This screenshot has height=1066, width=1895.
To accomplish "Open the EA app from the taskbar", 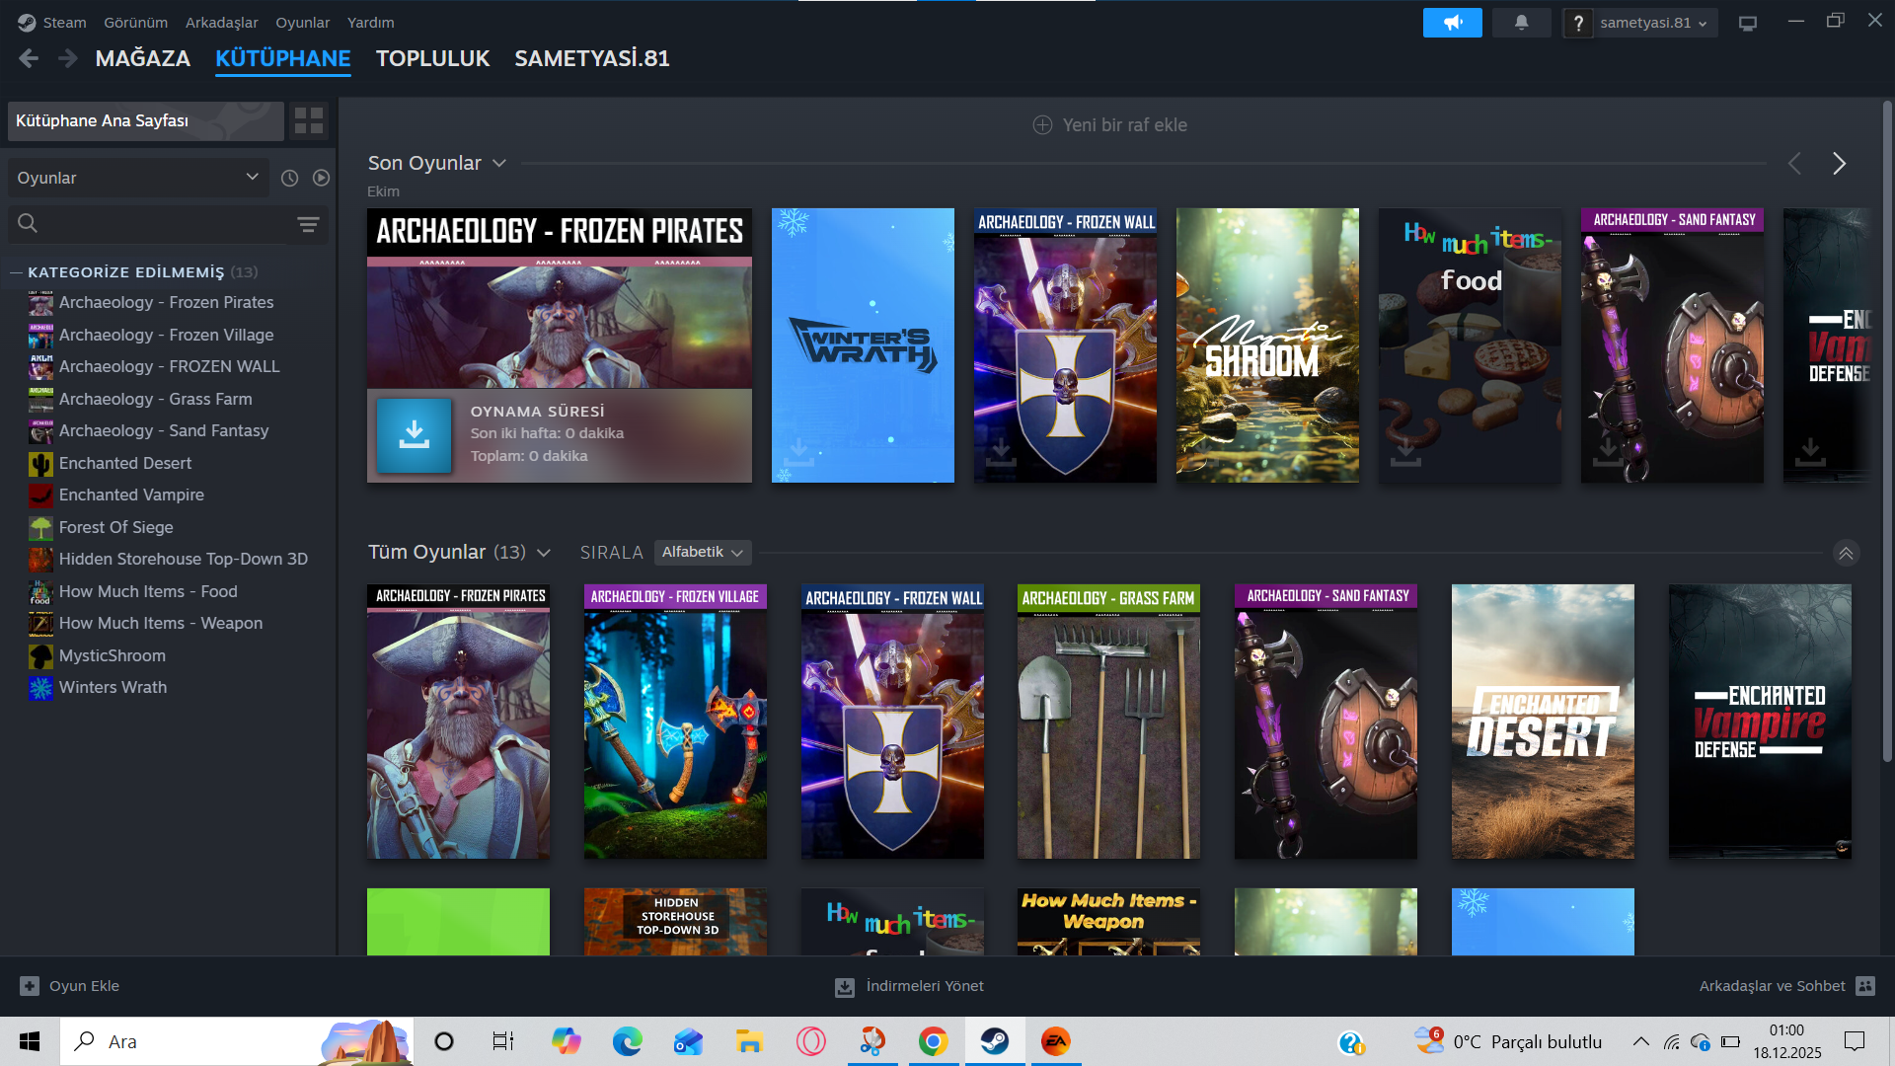I will (x=1055, y=1041).
